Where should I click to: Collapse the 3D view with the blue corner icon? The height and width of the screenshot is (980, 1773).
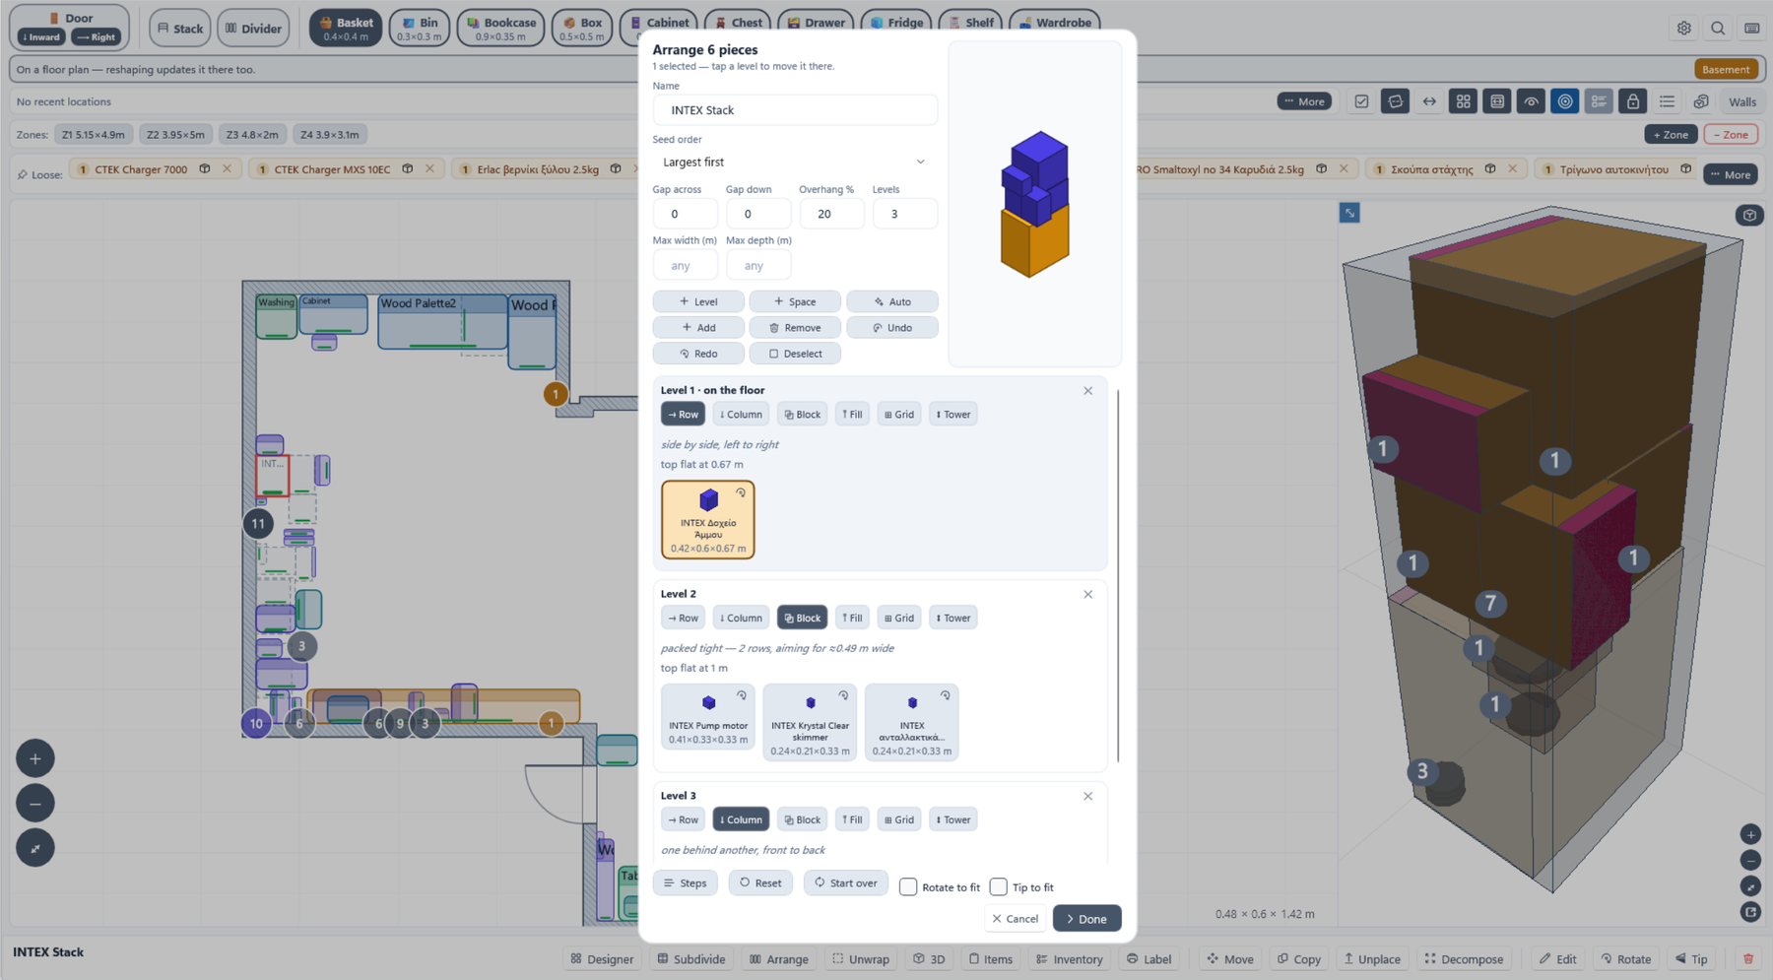1349,213
